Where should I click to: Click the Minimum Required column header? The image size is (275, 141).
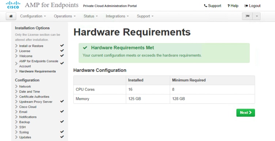point(189,80)
